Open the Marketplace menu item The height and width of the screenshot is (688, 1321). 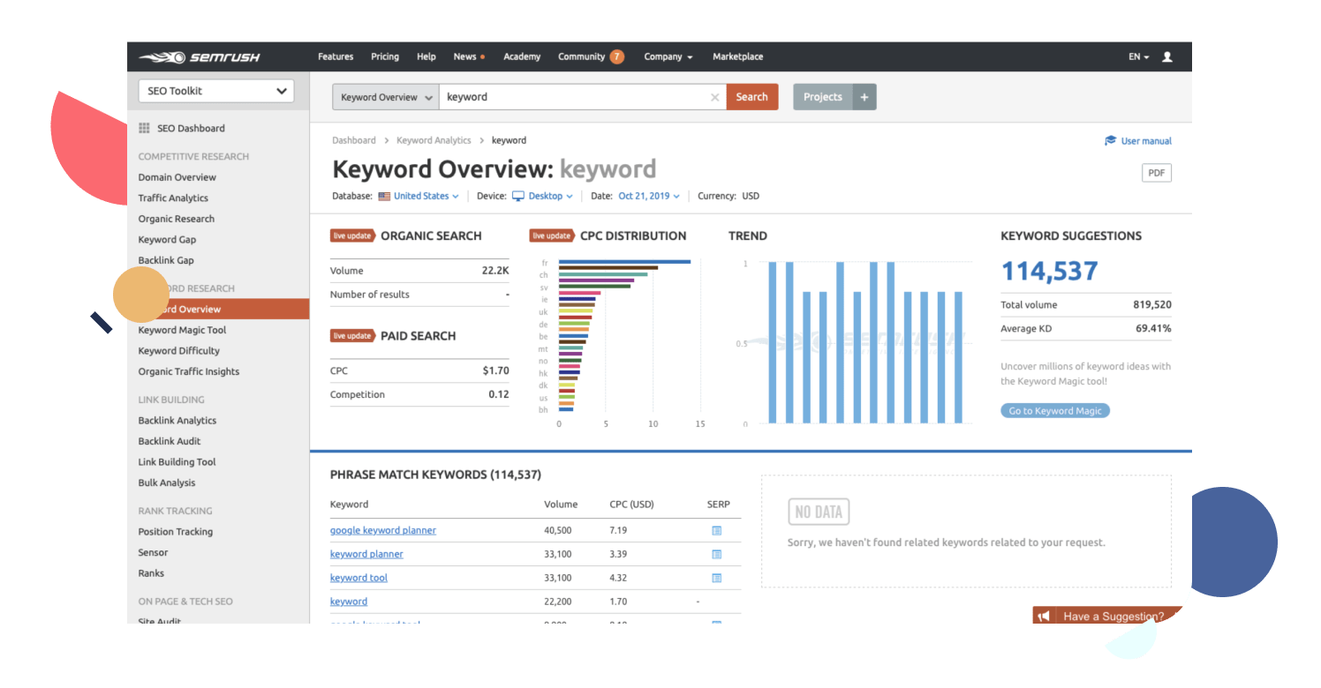738,56
